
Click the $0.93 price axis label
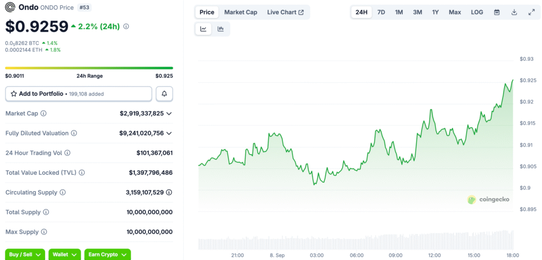[x=527, y=59]
